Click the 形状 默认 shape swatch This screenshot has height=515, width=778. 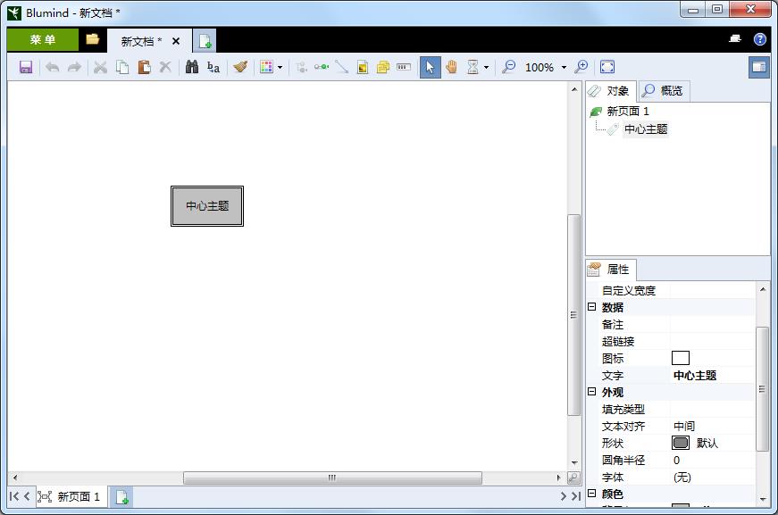click(682, 443)
